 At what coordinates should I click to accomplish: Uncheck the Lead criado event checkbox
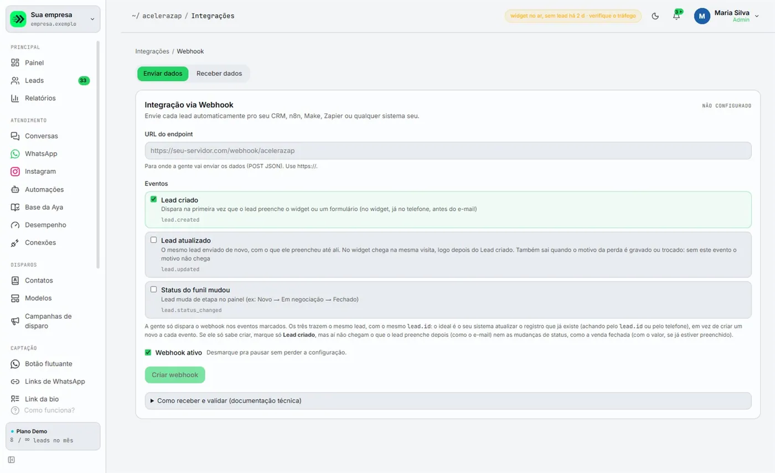(x=153, y=200)
